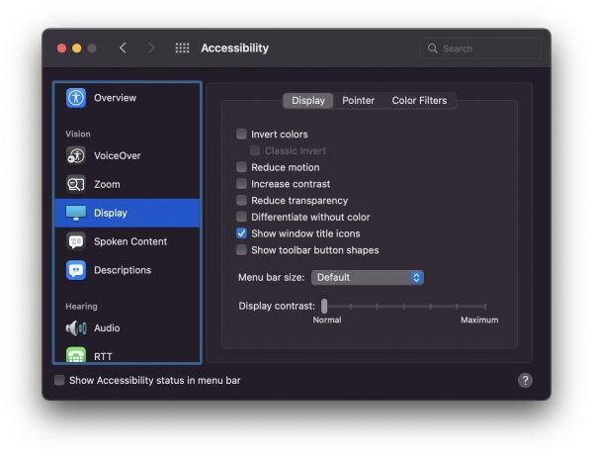Uncheck Show window title icons
The height and width of the screenshot is (456, 593).
pos(241,234)
